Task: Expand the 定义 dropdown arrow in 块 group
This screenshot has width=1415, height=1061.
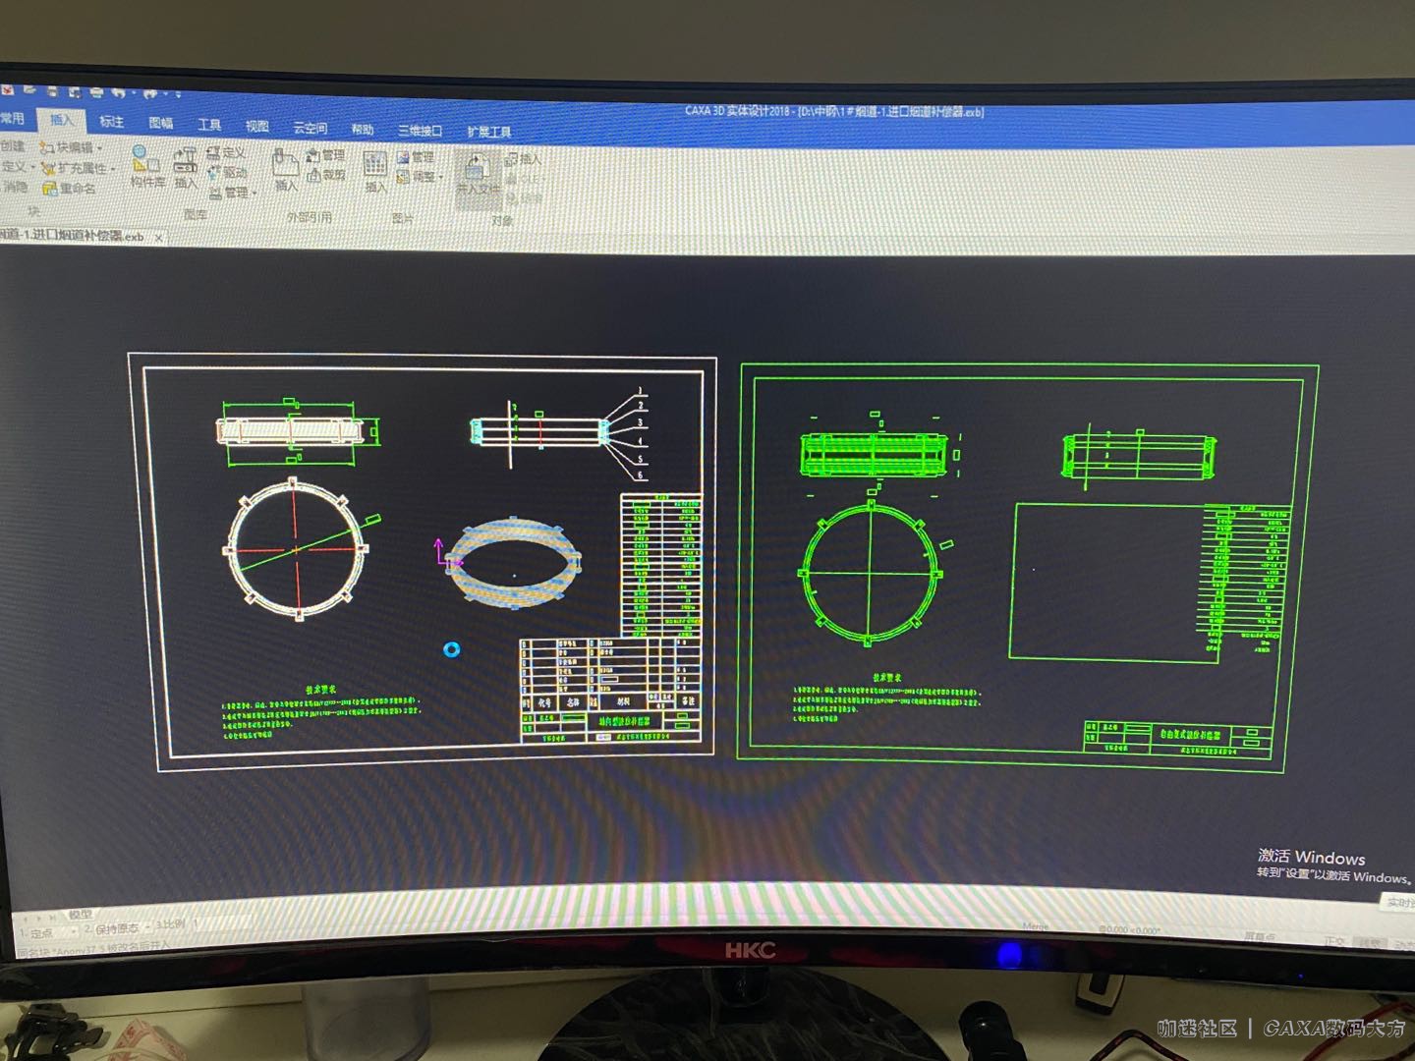Action: point(32,166)
